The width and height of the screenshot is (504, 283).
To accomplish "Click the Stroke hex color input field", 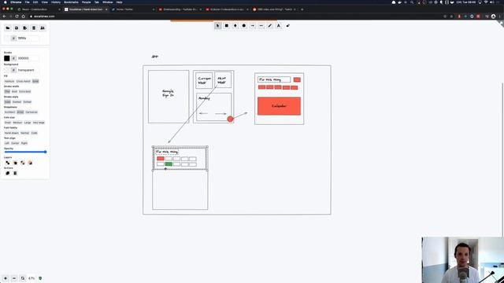I will [28, 58].
